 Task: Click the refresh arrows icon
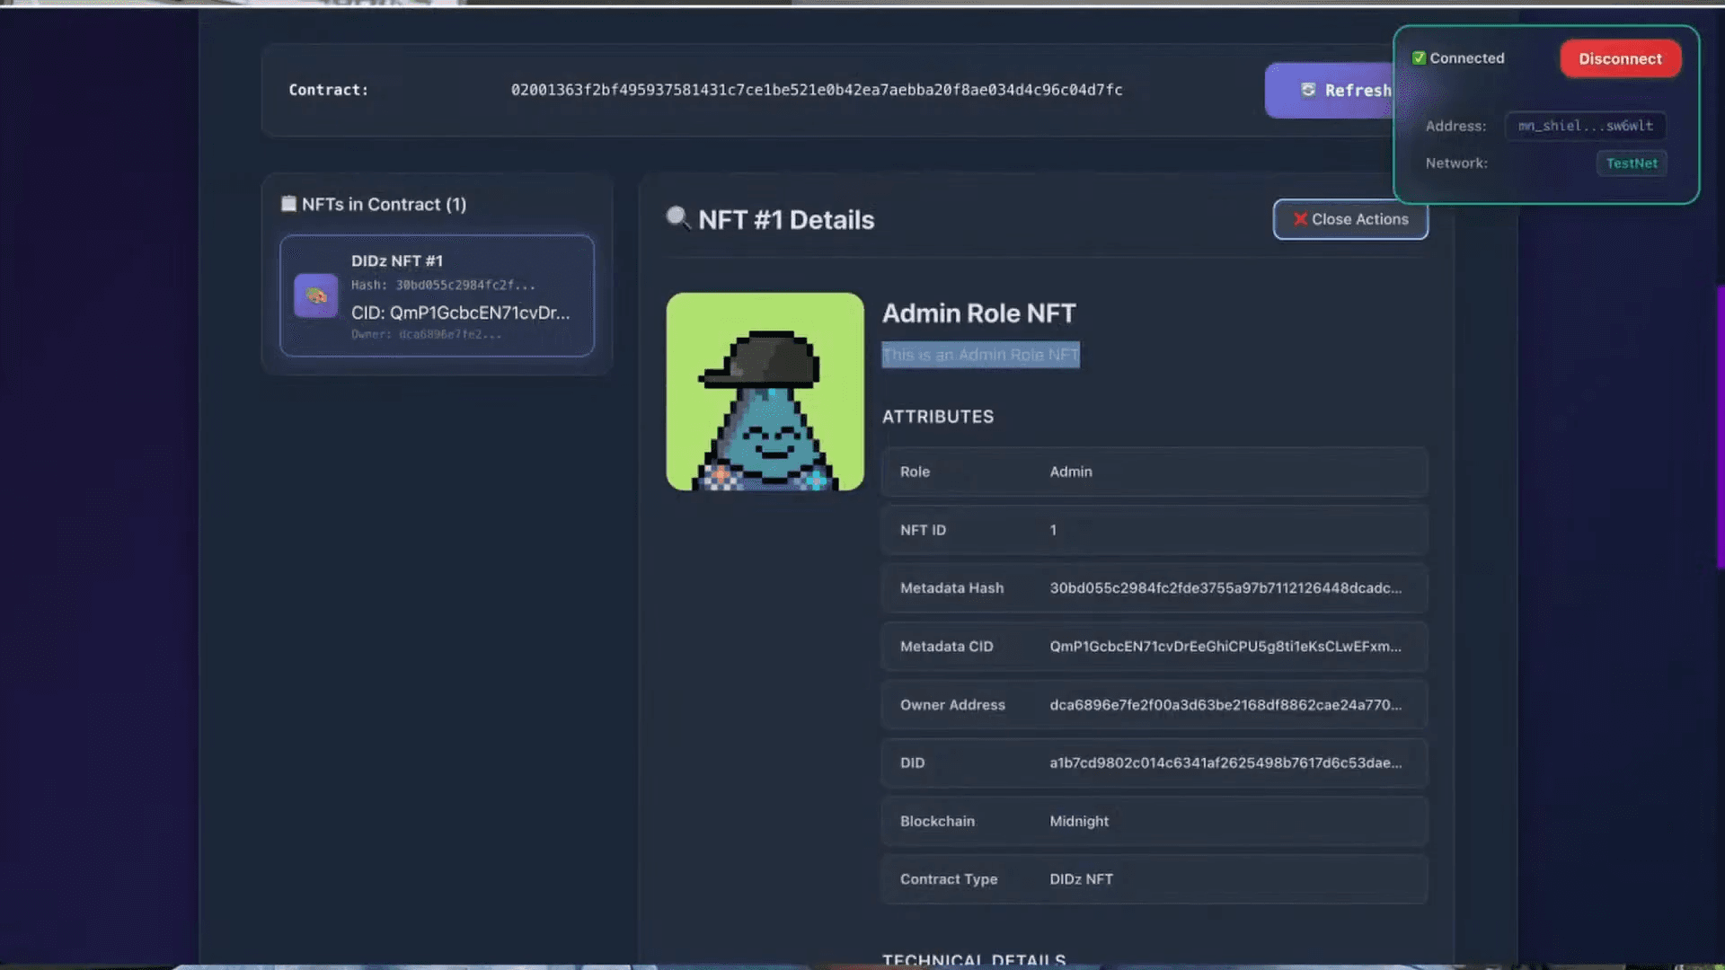pos(1308,90)
